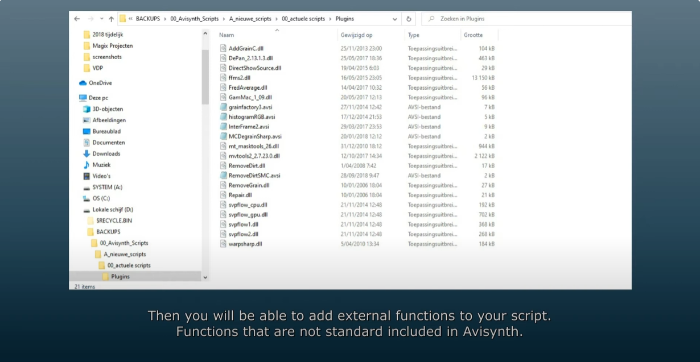
Task: Click the Muziek music note icon
Action: point(87,165)
